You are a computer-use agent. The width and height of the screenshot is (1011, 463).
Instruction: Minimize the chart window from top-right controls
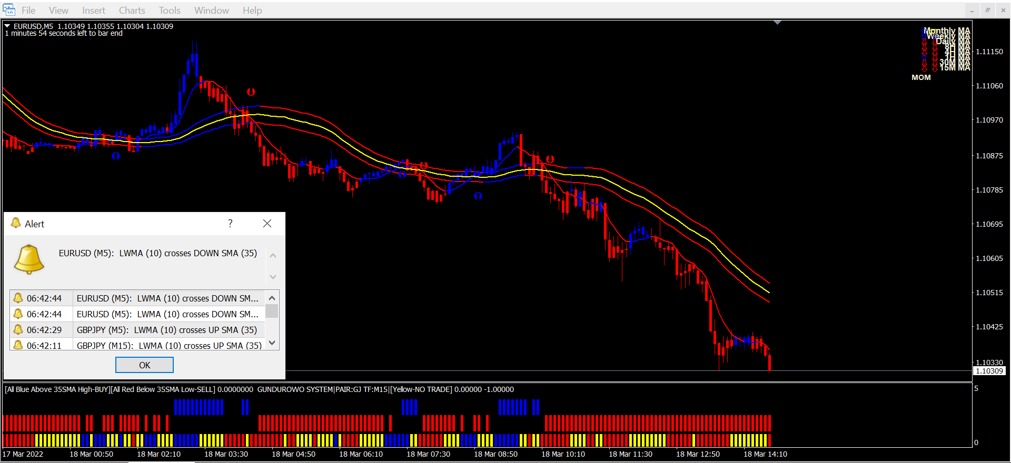tap(972, 10)
